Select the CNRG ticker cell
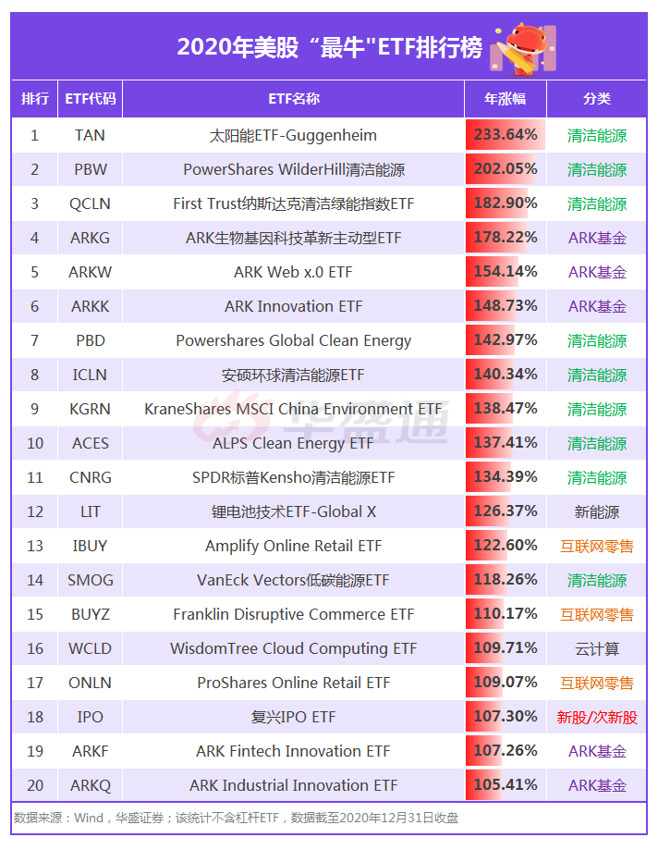This screenshot has width=658, height=850. [90, 477]
